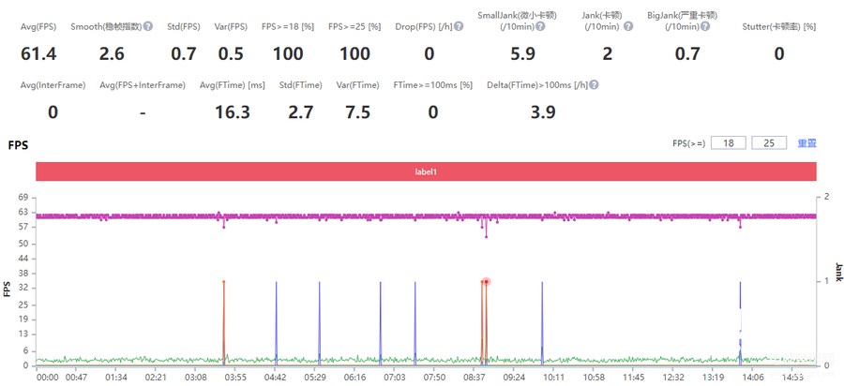
Task: Click the 100 value under FPS>=25 [%]
Action: [354, 53]
